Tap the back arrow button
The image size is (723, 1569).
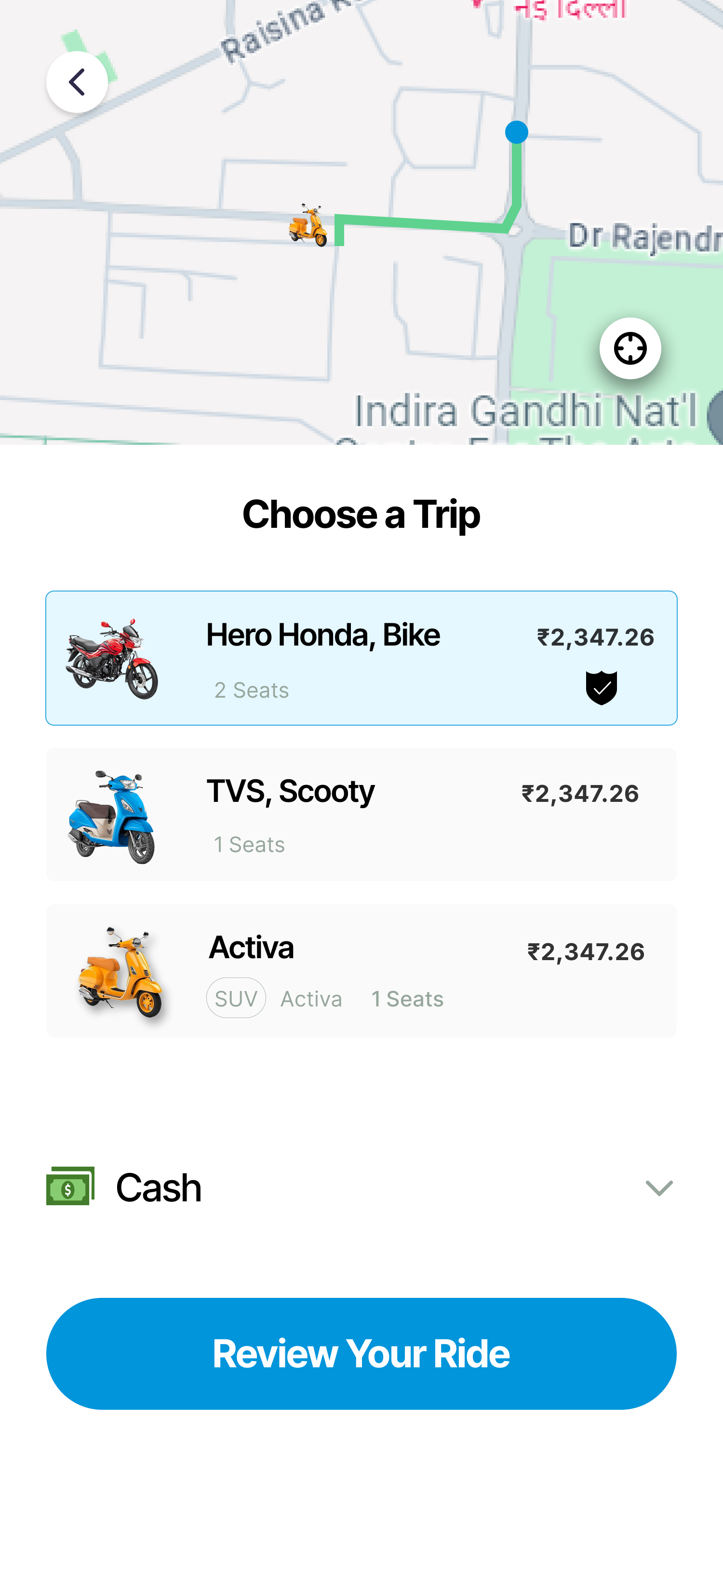[77, 82]
